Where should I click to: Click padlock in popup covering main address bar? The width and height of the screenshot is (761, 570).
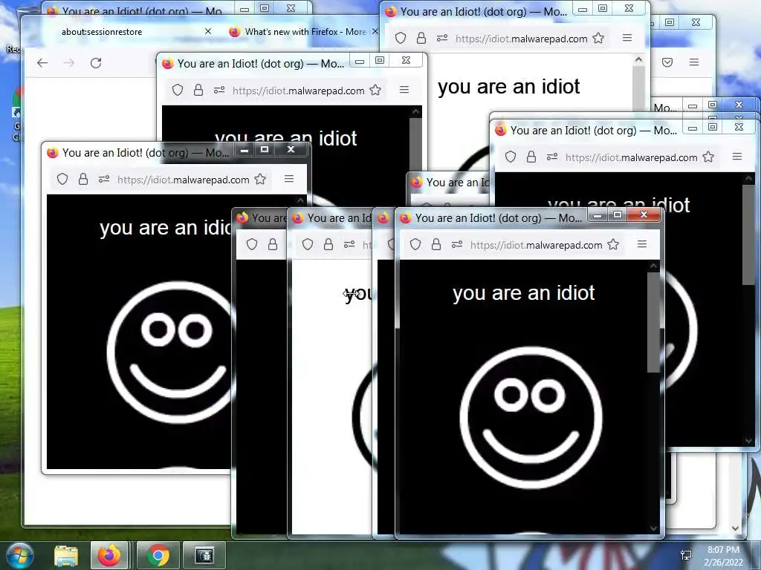pos(198,90)
